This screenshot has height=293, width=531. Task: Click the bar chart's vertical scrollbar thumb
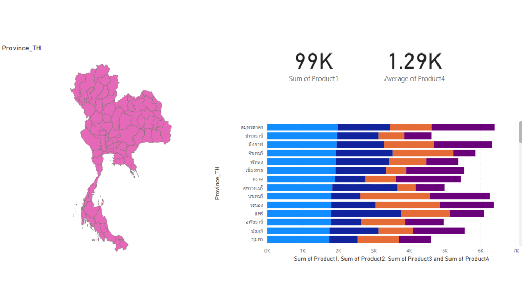pos(520,132)
